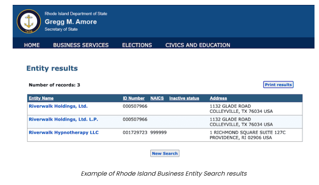Click the ID number 001729723 cell

pos(135,132)
